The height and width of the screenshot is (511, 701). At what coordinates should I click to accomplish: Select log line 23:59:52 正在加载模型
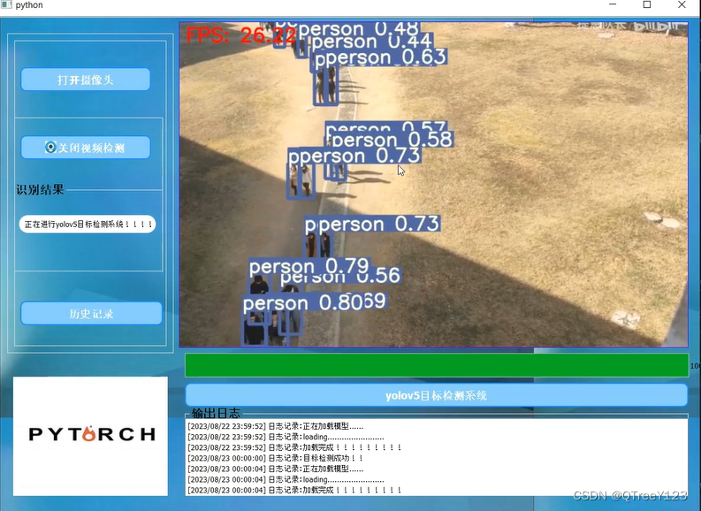(276, 426)
